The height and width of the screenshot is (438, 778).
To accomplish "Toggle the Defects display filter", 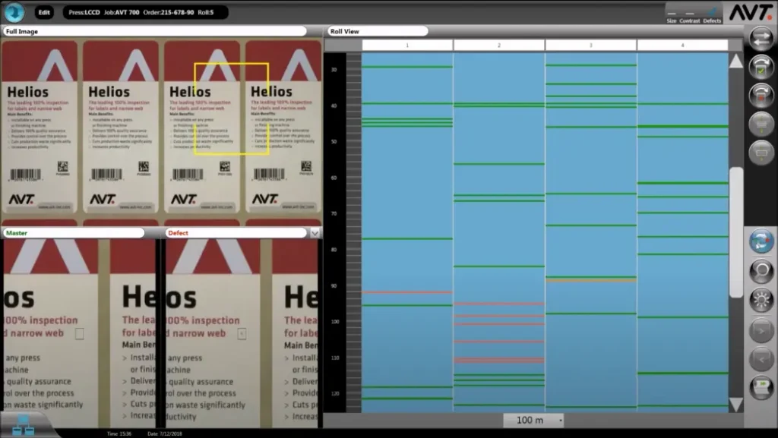I will (712, 16).
